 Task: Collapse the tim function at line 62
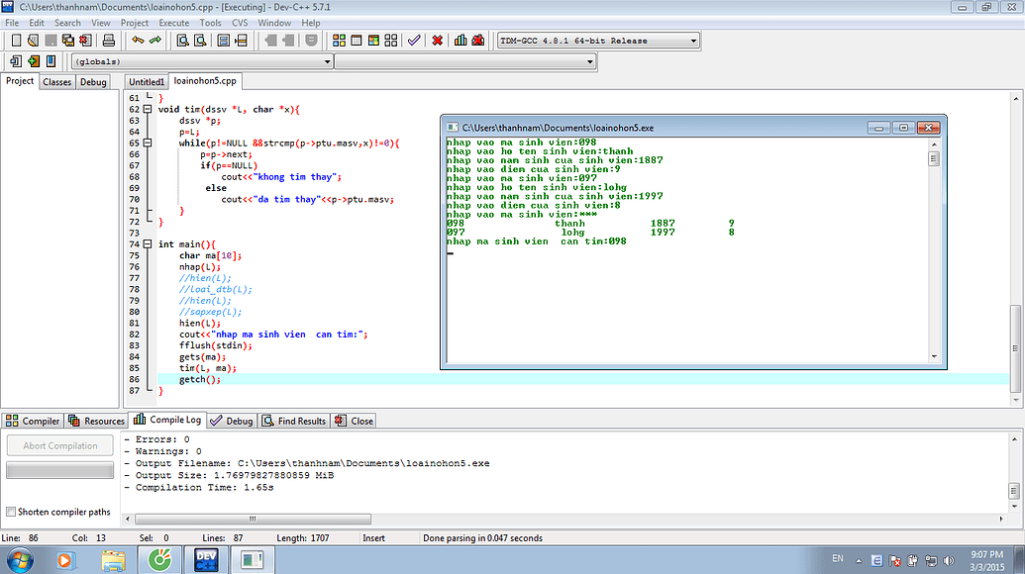tap(146, 108)
